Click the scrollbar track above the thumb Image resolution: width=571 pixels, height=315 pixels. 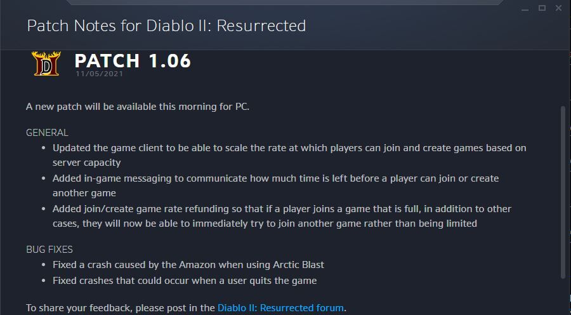(x=564, y=78)
